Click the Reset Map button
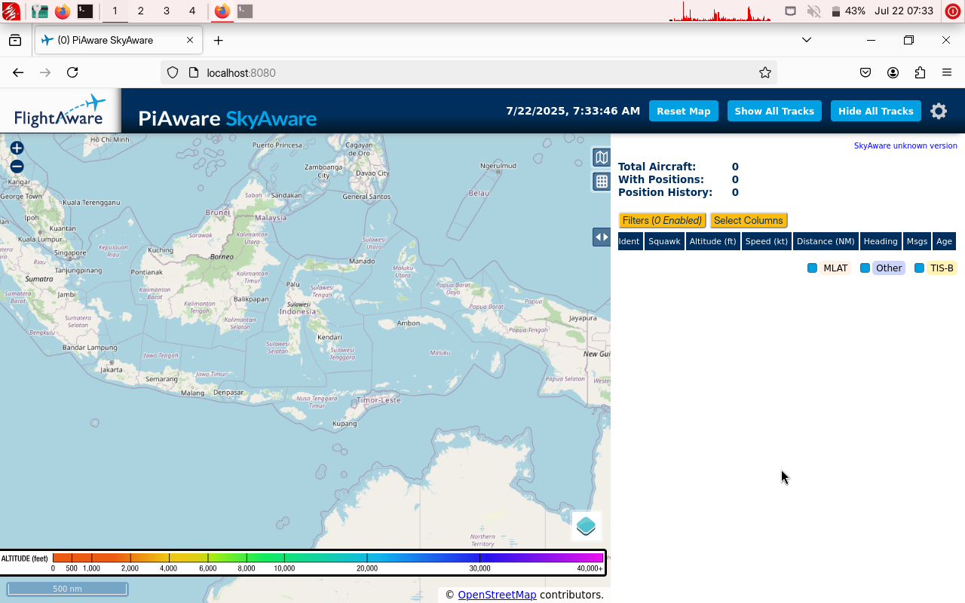 coord(683,111)
